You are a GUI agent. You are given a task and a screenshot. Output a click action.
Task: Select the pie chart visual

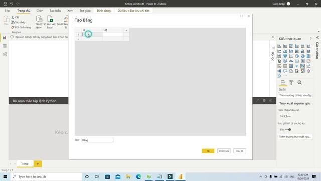pos(297,56)
